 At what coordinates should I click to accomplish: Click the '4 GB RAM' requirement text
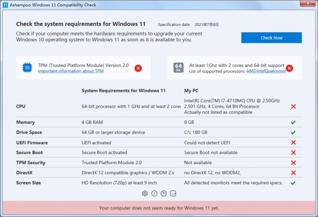coord(92,122)
